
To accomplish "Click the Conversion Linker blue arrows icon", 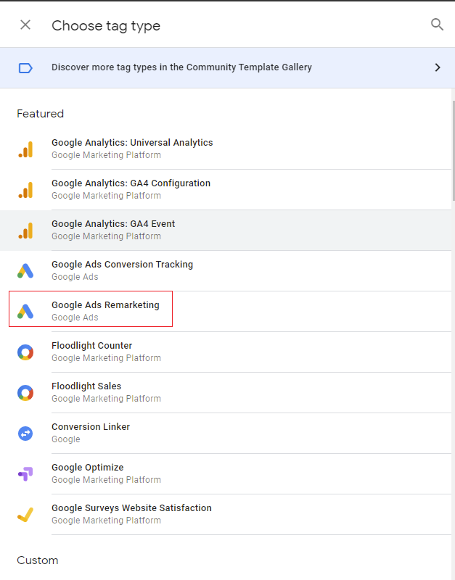I will pyautogui.click(x=25, y=434).
